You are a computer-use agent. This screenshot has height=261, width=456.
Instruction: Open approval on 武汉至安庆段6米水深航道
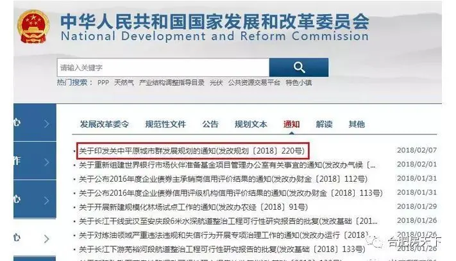(228, 221)
